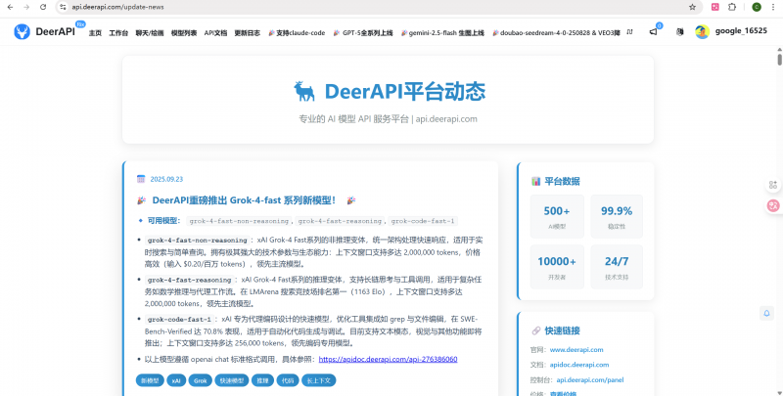783x396 pixels.
Task: Click the google_16525 user avatar
Action: (x=702, y=32)
